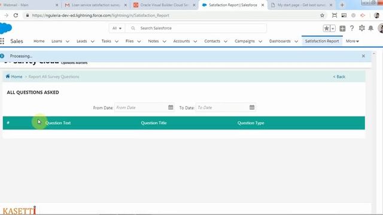Screen dimensions: 383x215
Task: Click the padlock site info icon
Action: pos(28,16)
